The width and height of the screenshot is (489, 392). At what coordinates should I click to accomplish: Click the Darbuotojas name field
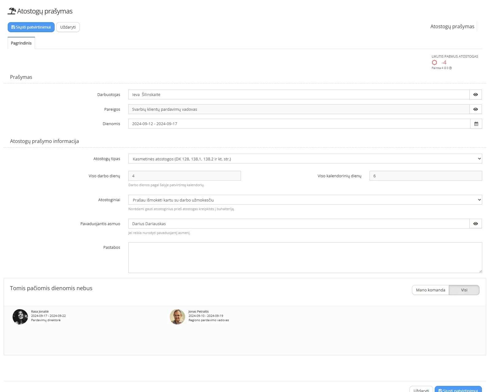298,95
